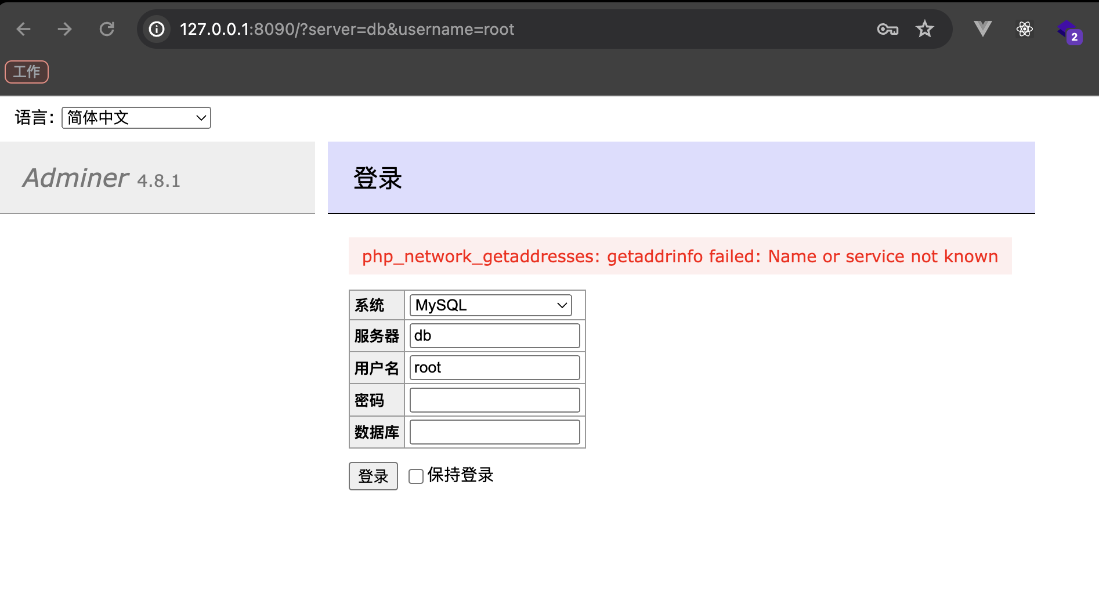Open the 系统 MySQL dropdown
This screenshot has width=1099, height=607.
coord(491,305)
